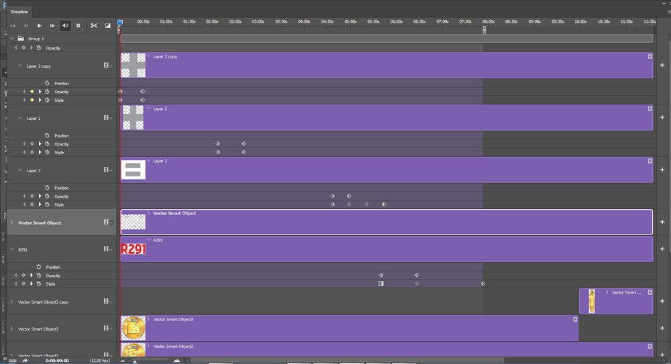The image size is (671, 364).
Task: Open Vector Smart Object filmstrip menu
Action: point(107,222)
